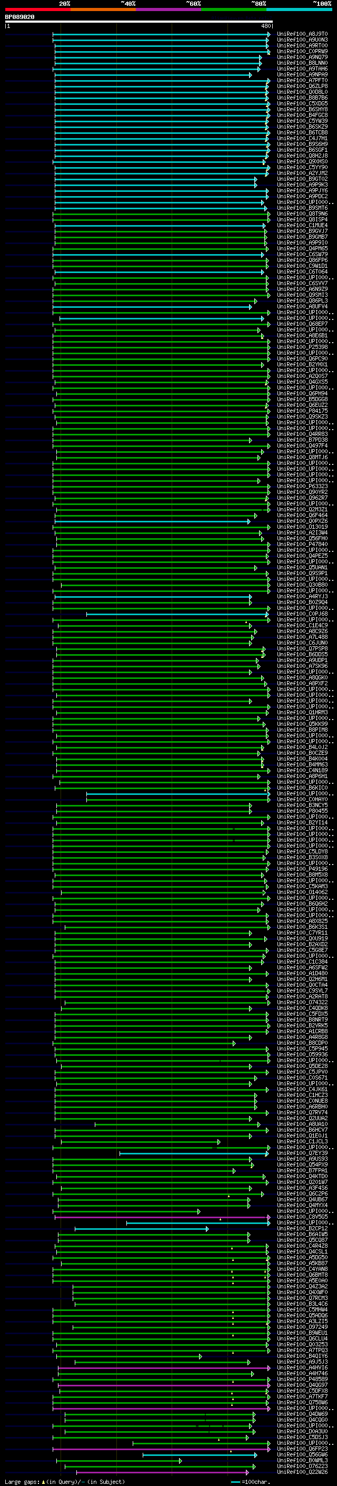Select the label UniRef100_C4N189
This screenshot has width=337, height=1486.
(302, 770)
